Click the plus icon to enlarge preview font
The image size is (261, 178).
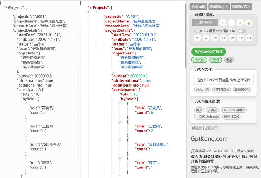pos(223,23)
